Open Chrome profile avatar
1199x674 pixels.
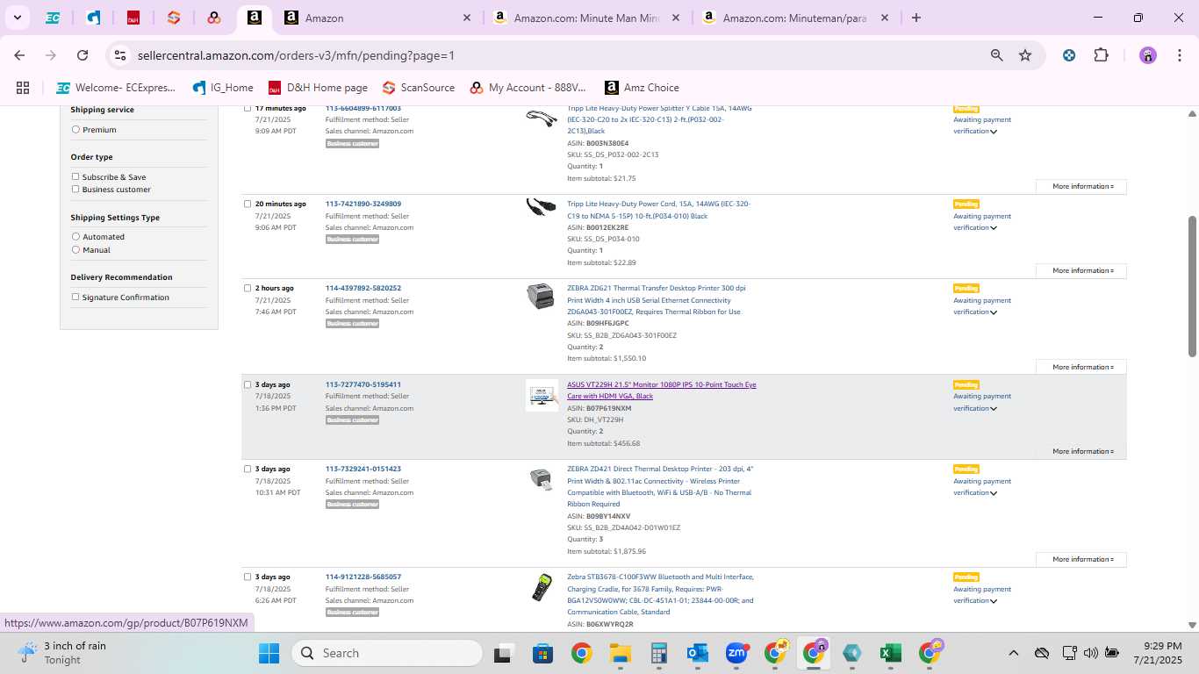tap(1148, 55)
